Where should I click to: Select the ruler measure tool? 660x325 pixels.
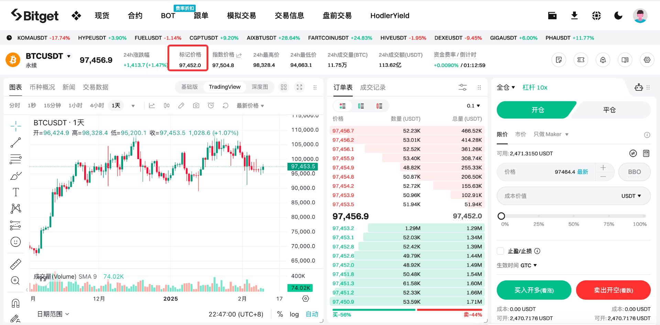[15, 264]
